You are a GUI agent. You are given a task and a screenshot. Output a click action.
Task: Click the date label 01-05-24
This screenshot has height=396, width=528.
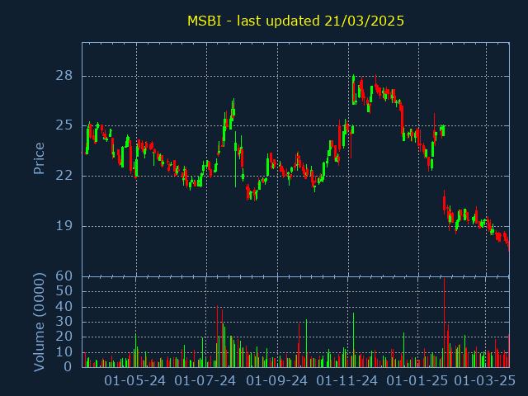(135, 381)
